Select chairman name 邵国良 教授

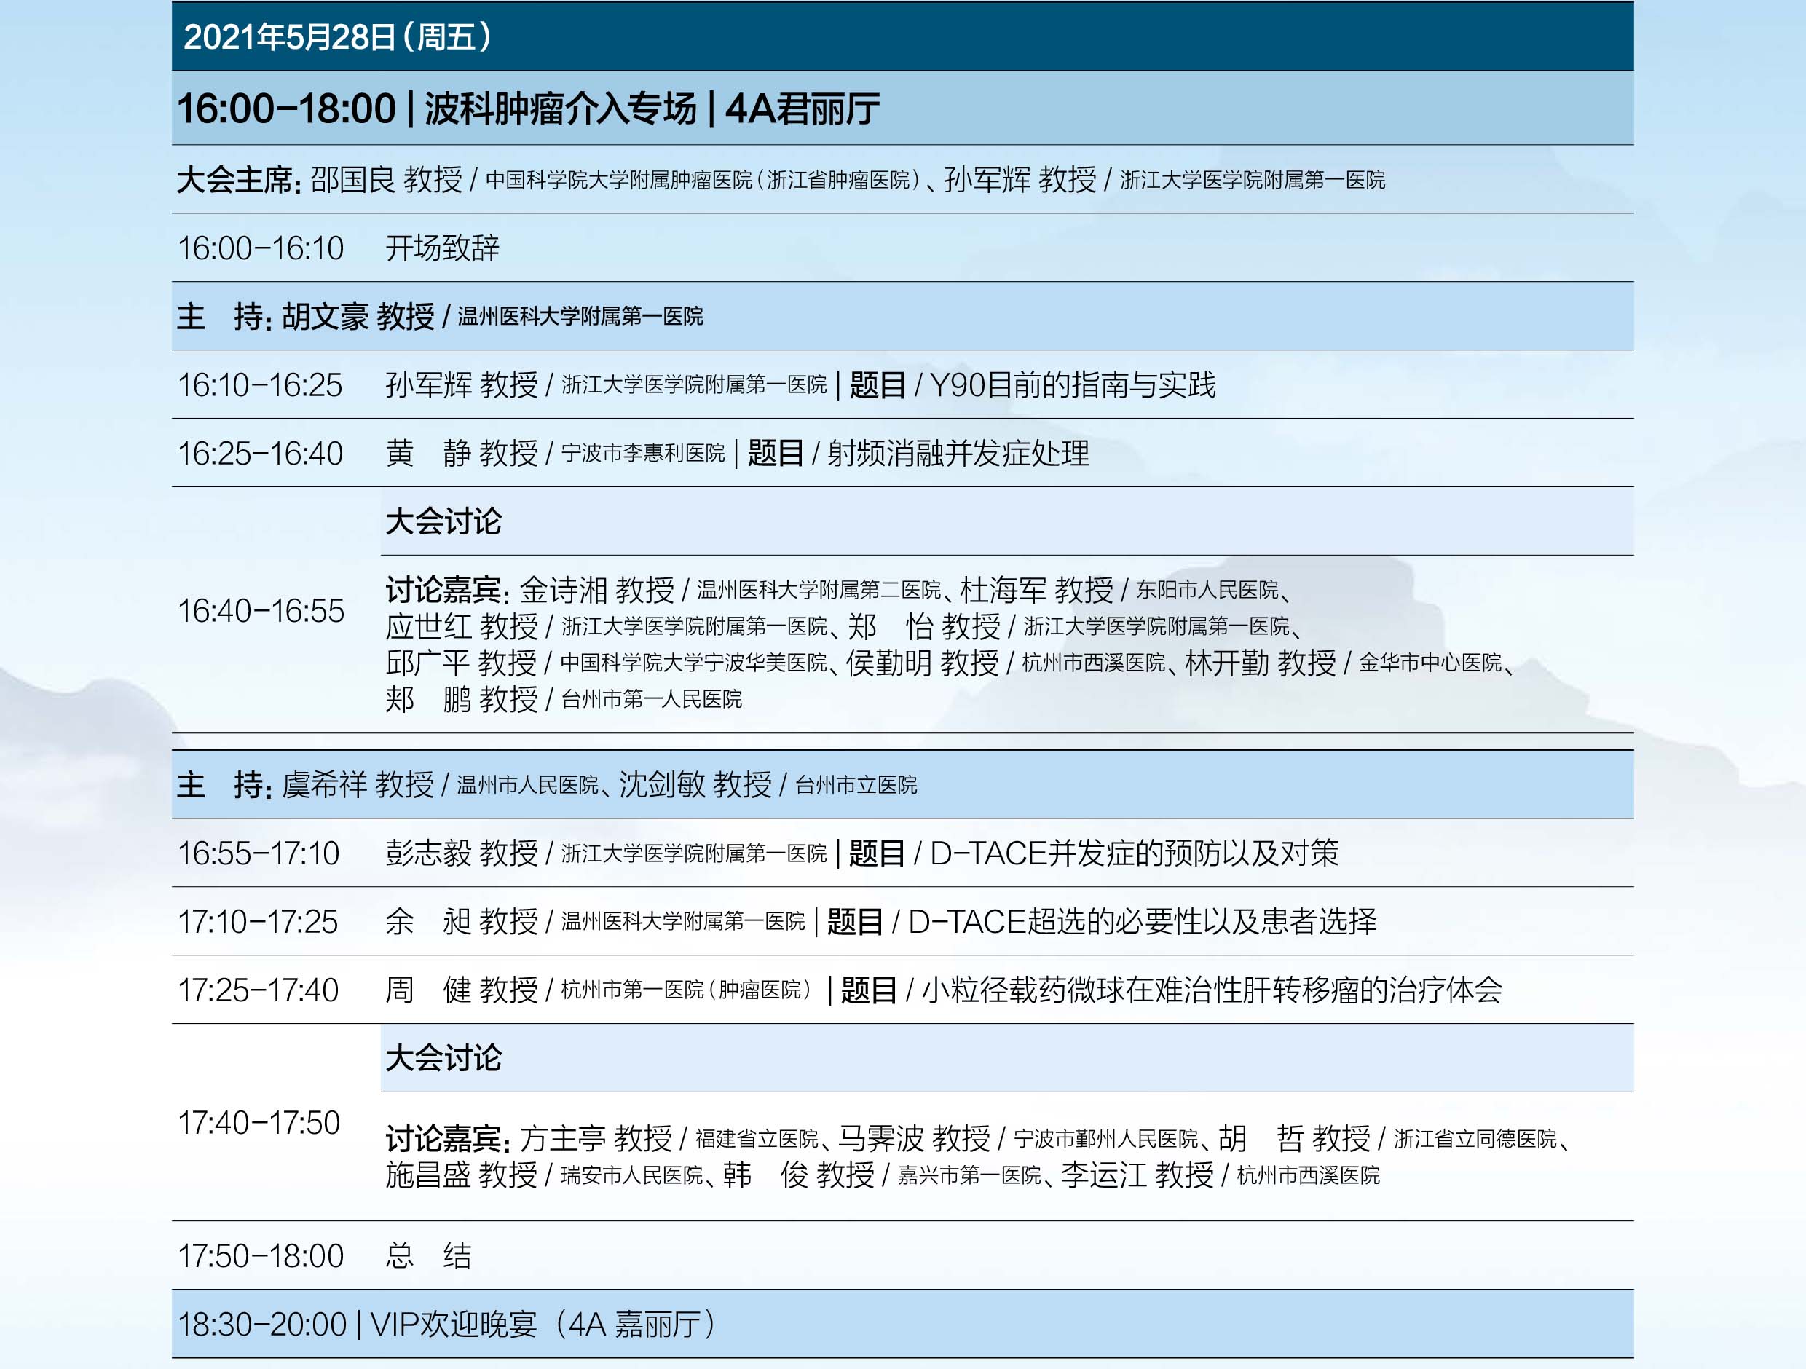point(387,180)
